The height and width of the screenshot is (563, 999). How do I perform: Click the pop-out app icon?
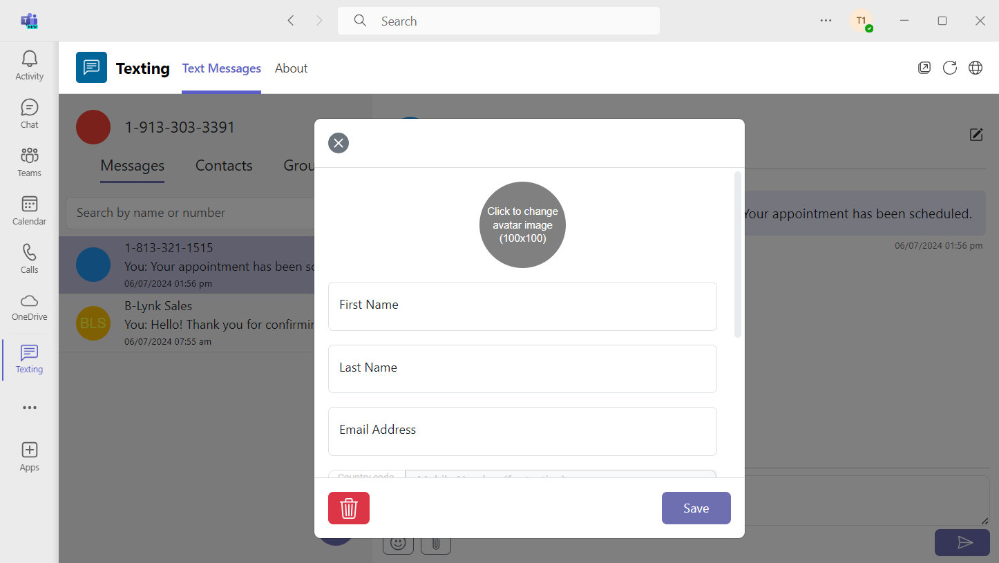pos(924,68)
